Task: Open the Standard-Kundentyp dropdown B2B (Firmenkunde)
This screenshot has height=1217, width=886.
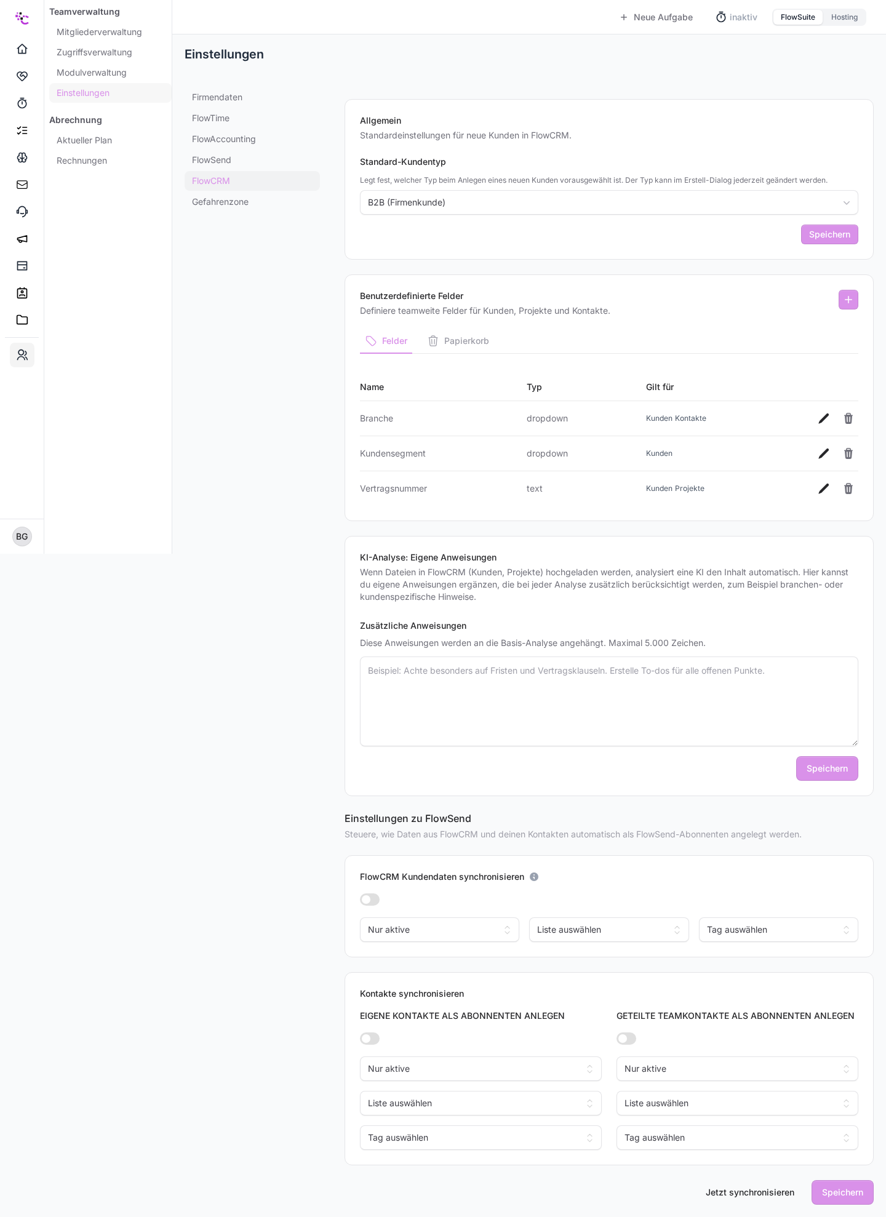Action: (x=609, y=202)
